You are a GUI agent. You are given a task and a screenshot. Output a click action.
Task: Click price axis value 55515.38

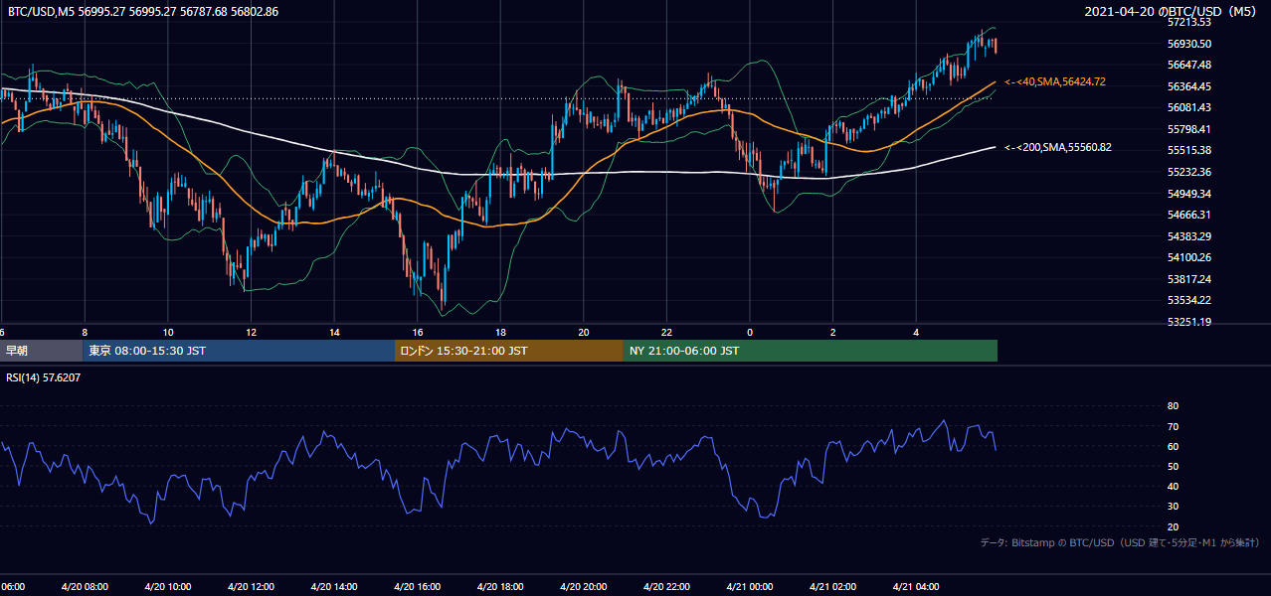[x=1189, y=150]
